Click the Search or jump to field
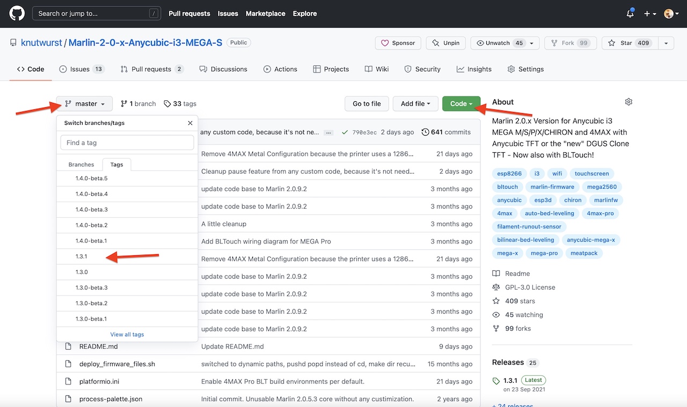The width and height of the screenshot is (687, 407). coord(97,13)
